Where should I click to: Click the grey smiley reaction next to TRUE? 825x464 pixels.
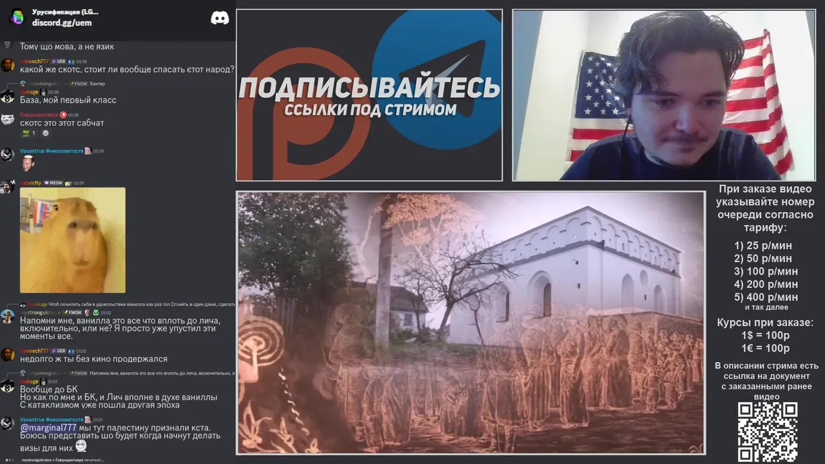[46, 133]
